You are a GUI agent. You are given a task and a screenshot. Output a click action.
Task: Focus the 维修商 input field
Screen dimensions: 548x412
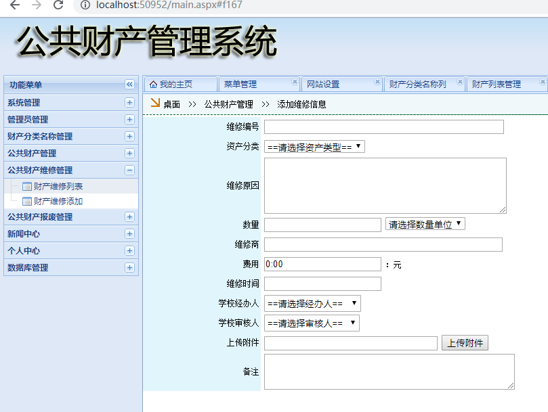[383, 244]
